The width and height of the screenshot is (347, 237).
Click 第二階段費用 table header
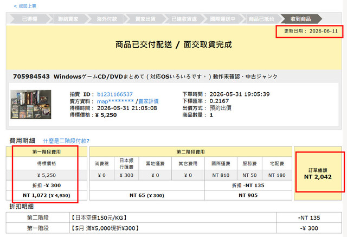(x=190, y=152)
